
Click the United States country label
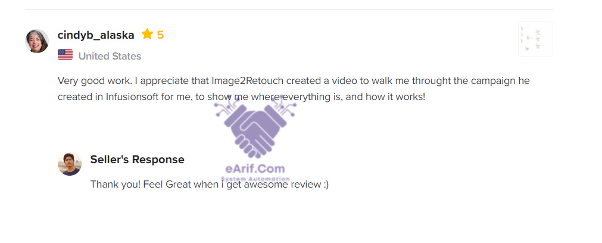point(110,56)
